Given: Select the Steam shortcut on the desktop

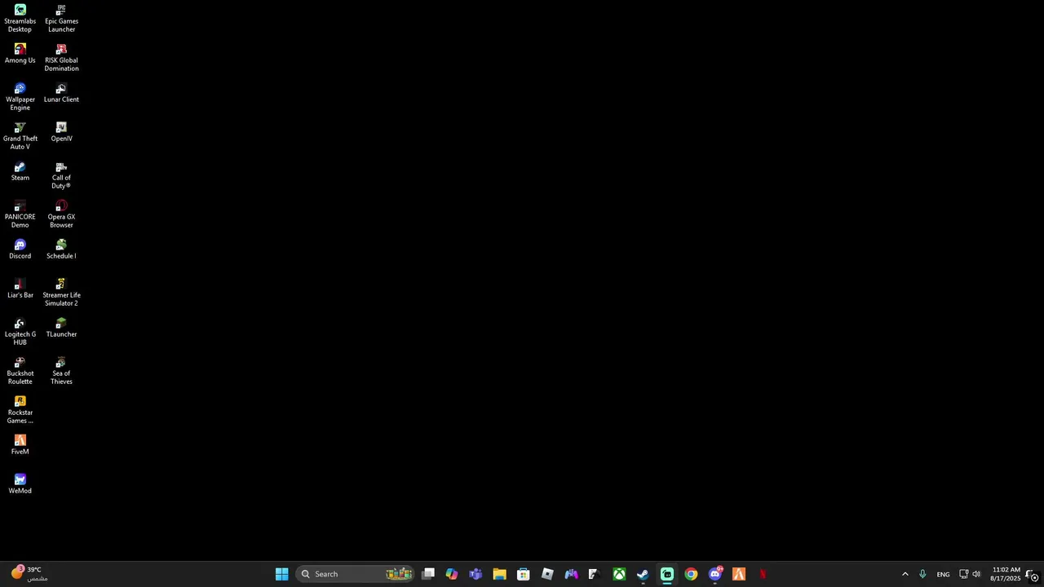Looking at the screenshot, I should coord(20,171).
